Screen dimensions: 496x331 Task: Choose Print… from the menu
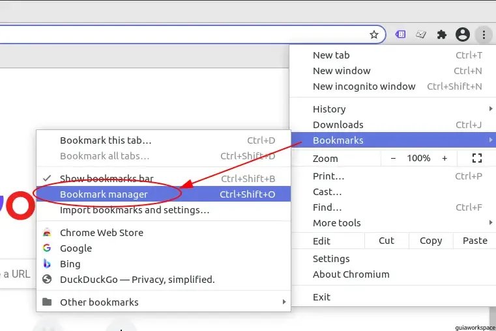[393, 176]
